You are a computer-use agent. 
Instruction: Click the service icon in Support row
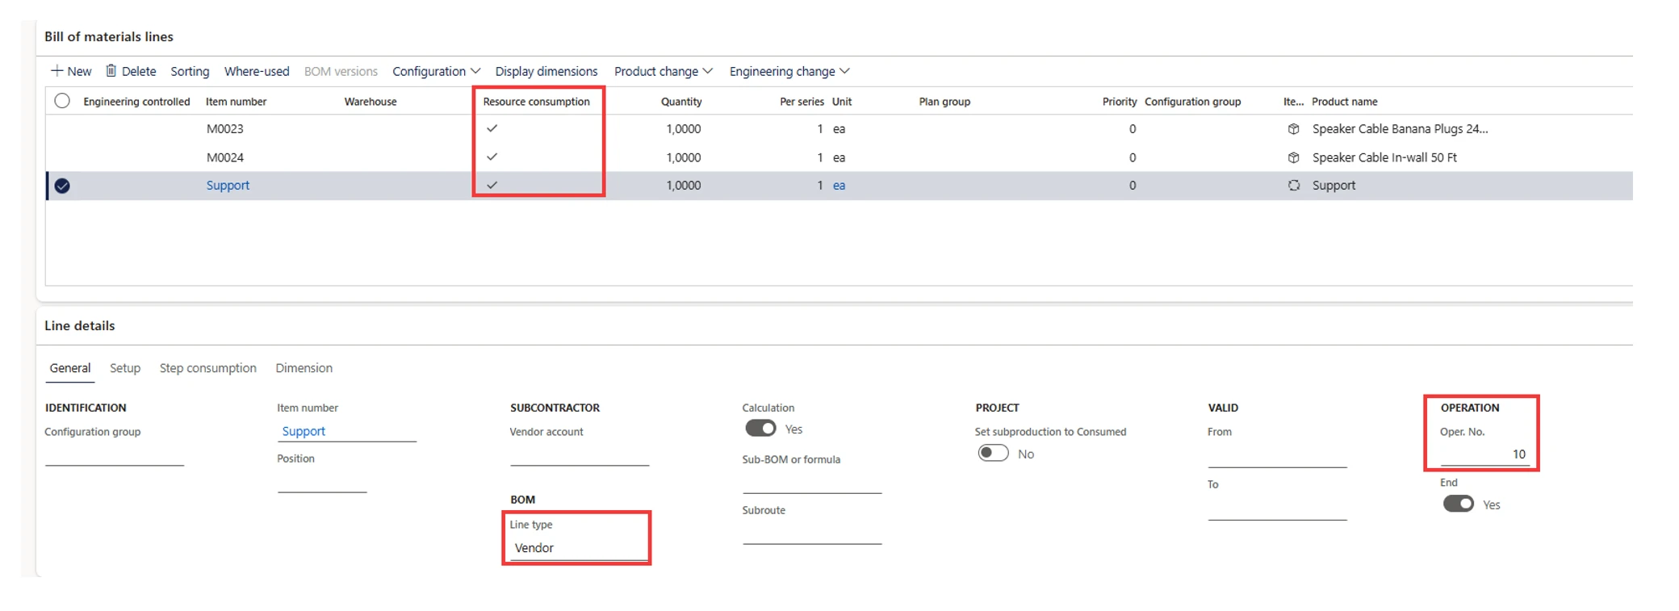click(x=1293, y=186)
